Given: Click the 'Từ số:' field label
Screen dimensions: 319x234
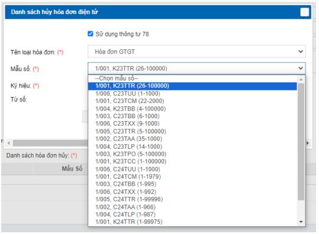Looking at the screenshot, I should 19,99.
